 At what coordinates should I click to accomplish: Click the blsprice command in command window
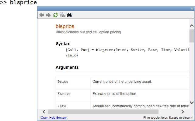coord(23,2)
